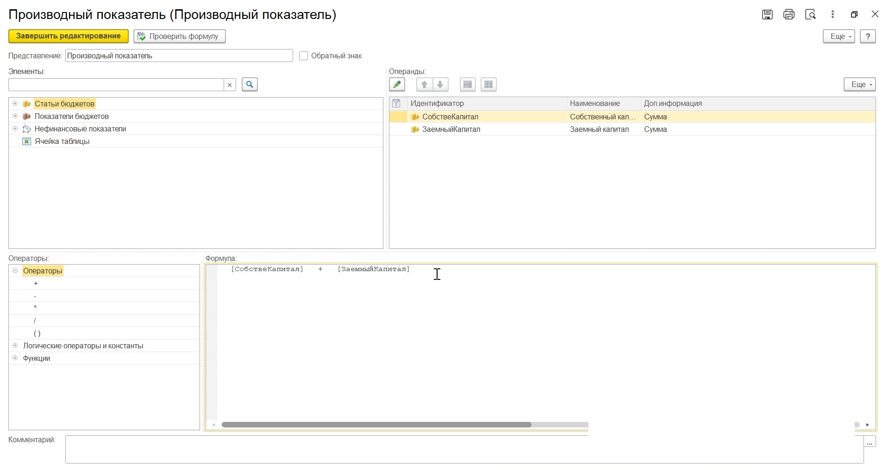Expand the Показатели бюджетов tree node

(x=15, y=116)
